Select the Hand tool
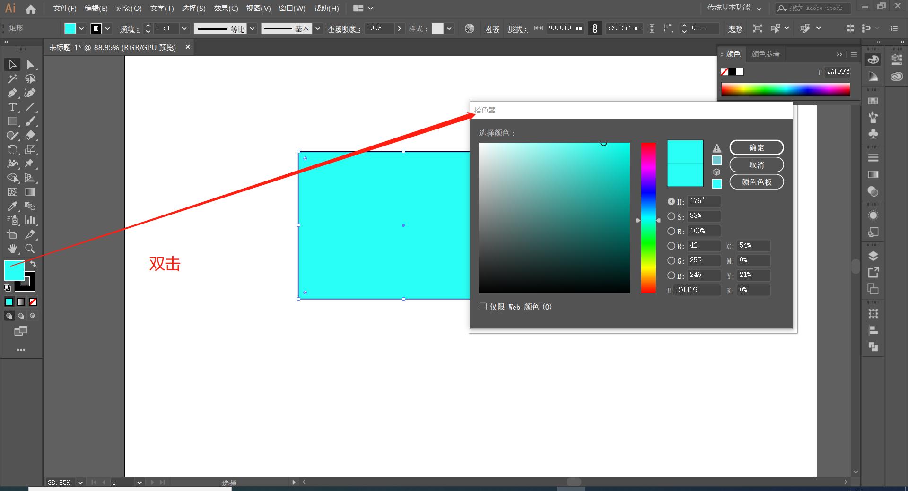Image resolution: width=908 pixels, height=491 pixels. coord(12,249)
